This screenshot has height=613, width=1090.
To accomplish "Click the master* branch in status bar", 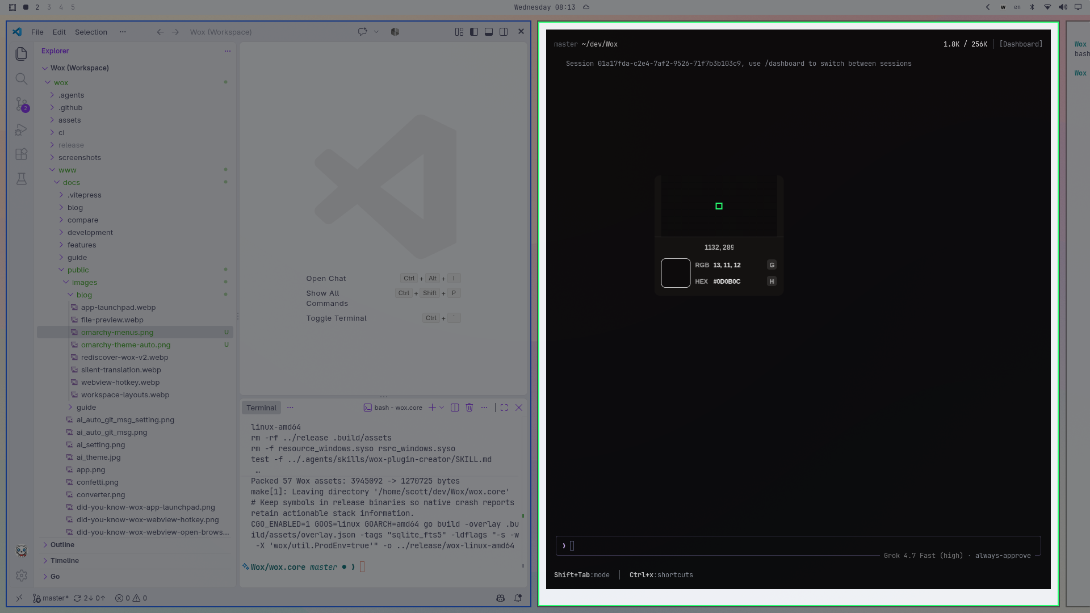I will tap(51, 598).
